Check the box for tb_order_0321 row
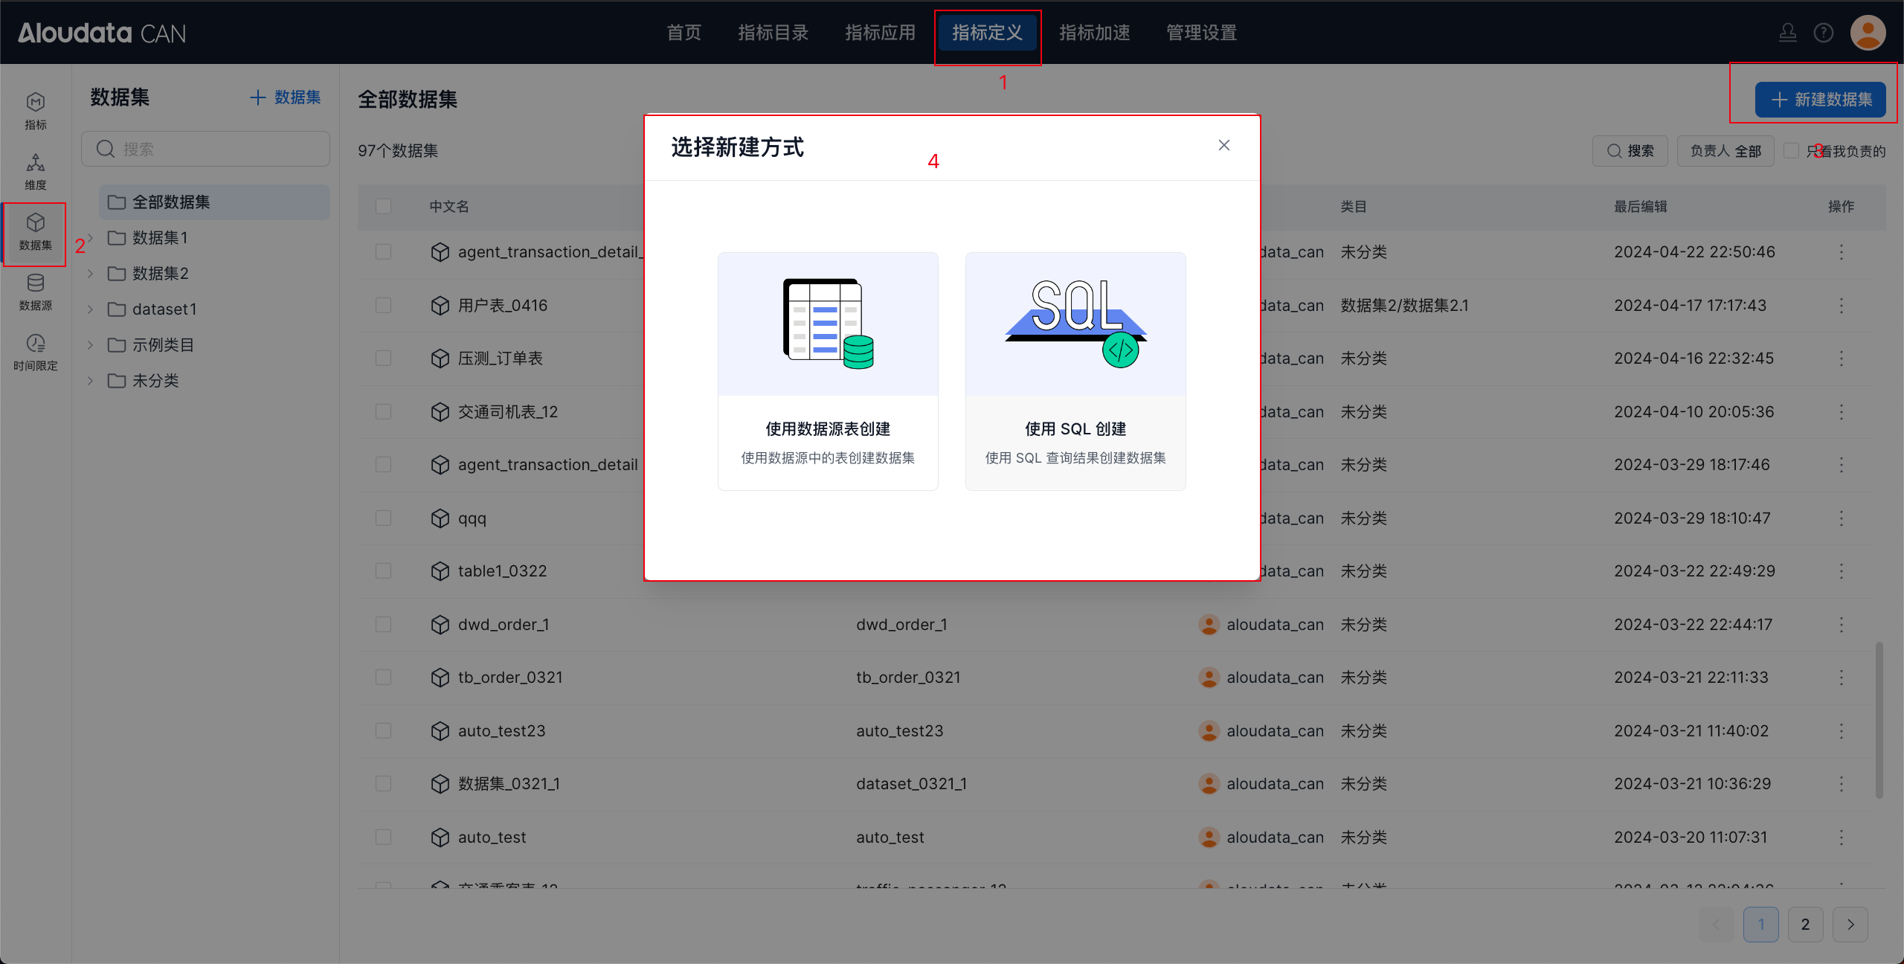 pyautogui.click(x=383, y=678)
